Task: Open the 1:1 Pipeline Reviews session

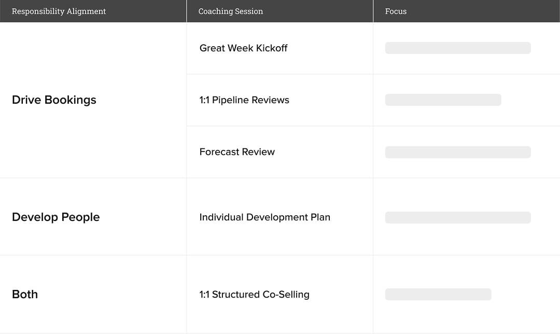Action: [244, 100]
